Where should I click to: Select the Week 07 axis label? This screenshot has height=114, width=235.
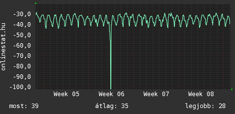pos(156,94)
